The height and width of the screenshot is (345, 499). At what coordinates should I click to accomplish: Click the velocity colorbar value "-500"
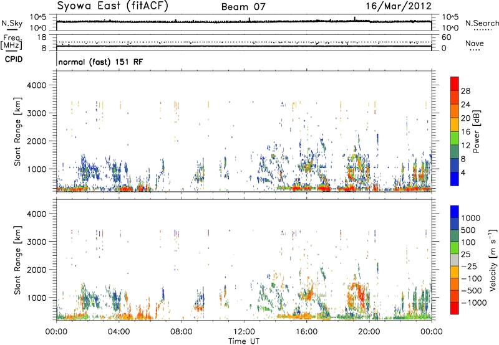point(472,291)
